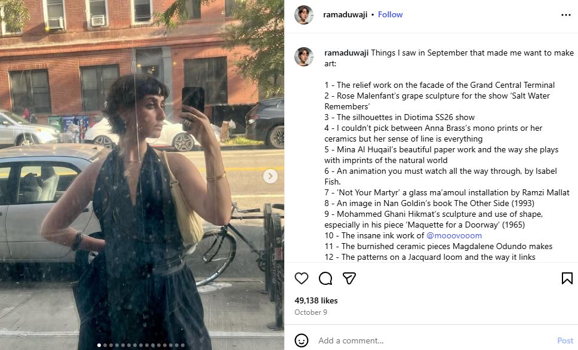Click the ramaduwaji username starting the caption
This screenshot has height=350, width=578.
346,53
